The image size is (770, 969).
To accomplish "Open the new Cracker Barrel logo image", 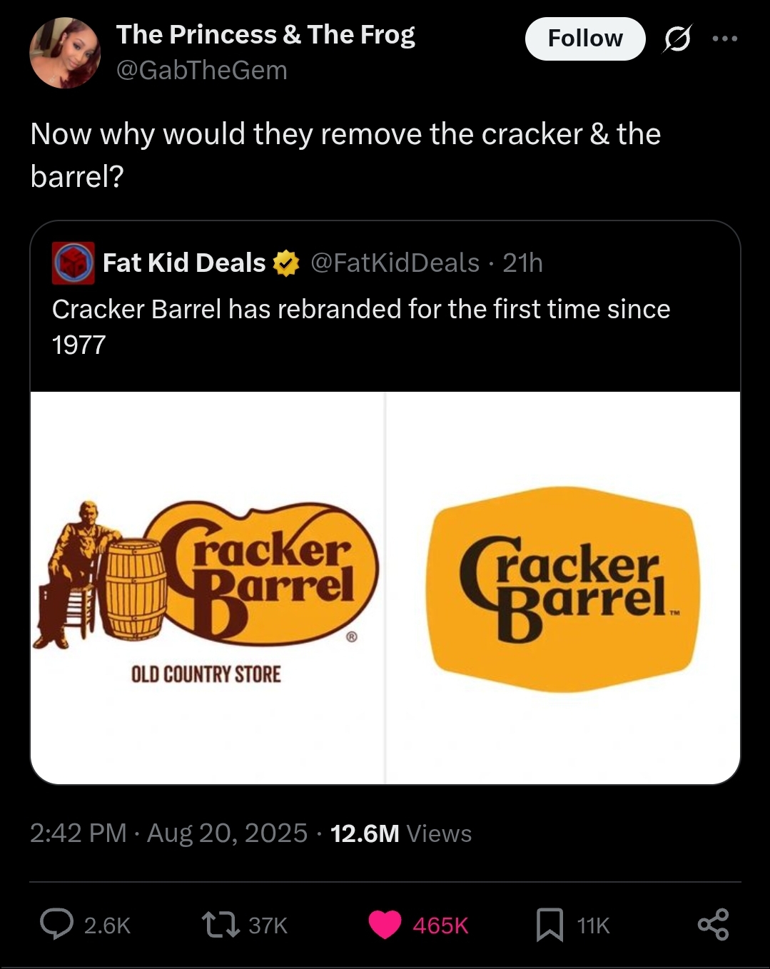I will (563, 587).
